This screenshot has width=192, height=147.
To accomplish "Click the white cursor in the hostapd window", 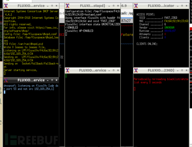I will click(66, 34).
